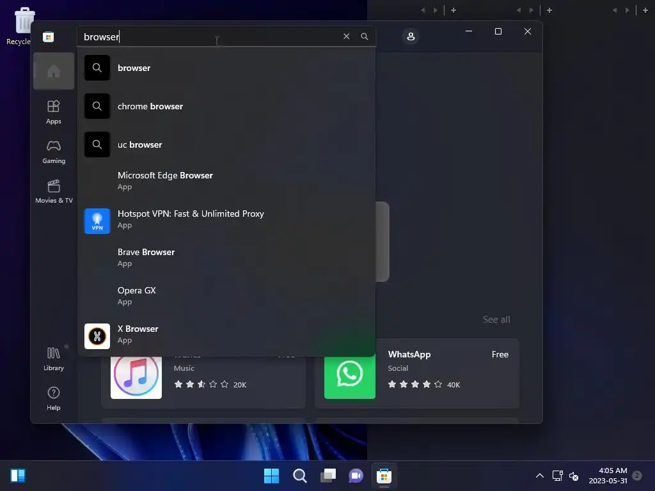Click Microsoft Store taskbar icon
The width and height of the screenshot is (655, 491).
[x=384, y=476]
